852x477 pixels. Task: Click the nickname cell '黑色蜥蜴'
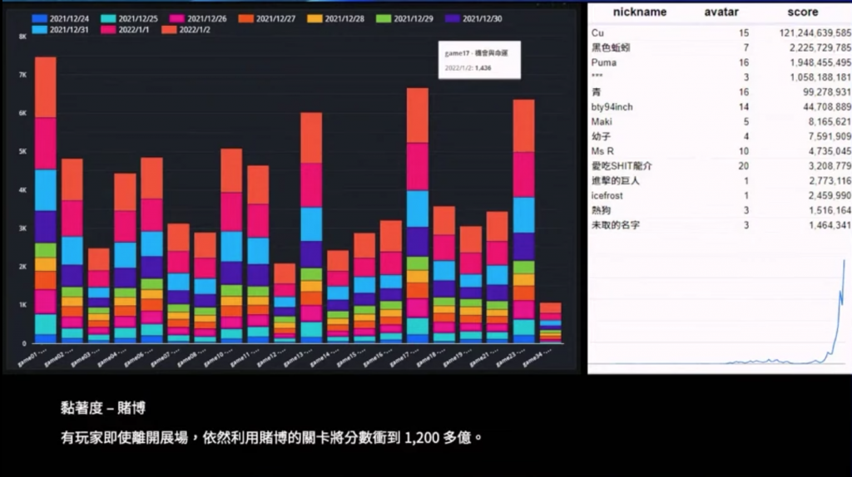tap(611, 47)
